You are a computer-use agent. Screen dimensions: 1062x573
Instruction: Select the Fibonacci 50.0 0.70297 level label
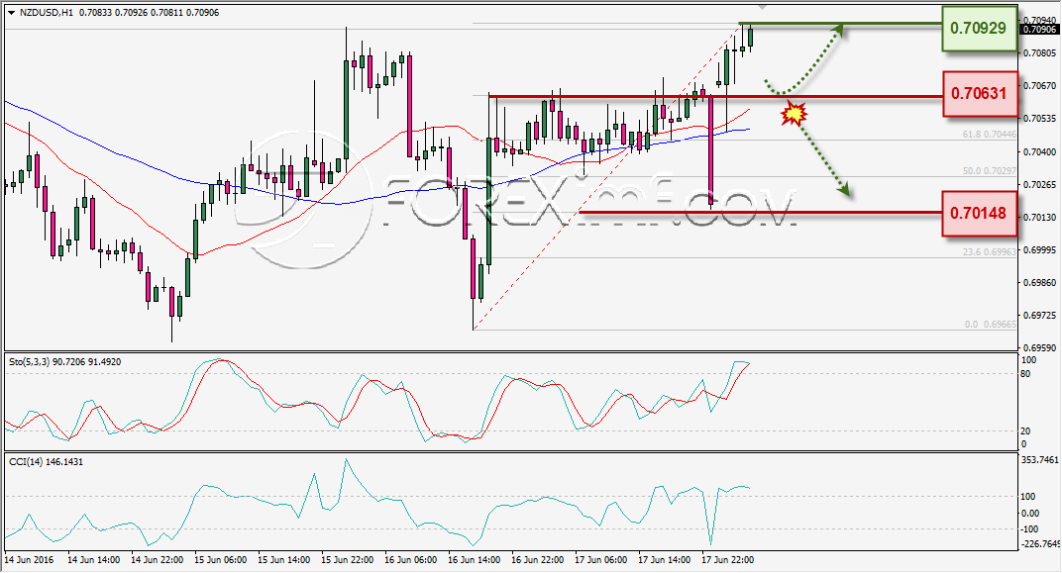click(x=989, y=171)
